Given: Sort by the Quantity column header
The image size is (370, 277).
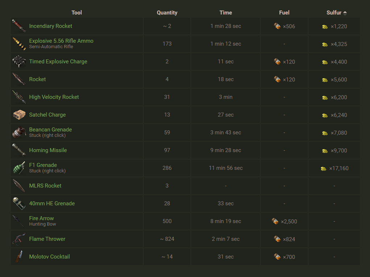Looking at the screenshot, I should point(167,13).
